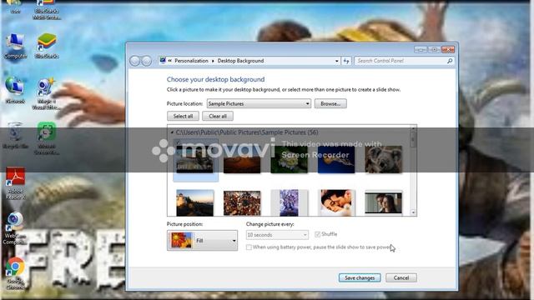Click the Forward navigation arrow

[147, 61]
